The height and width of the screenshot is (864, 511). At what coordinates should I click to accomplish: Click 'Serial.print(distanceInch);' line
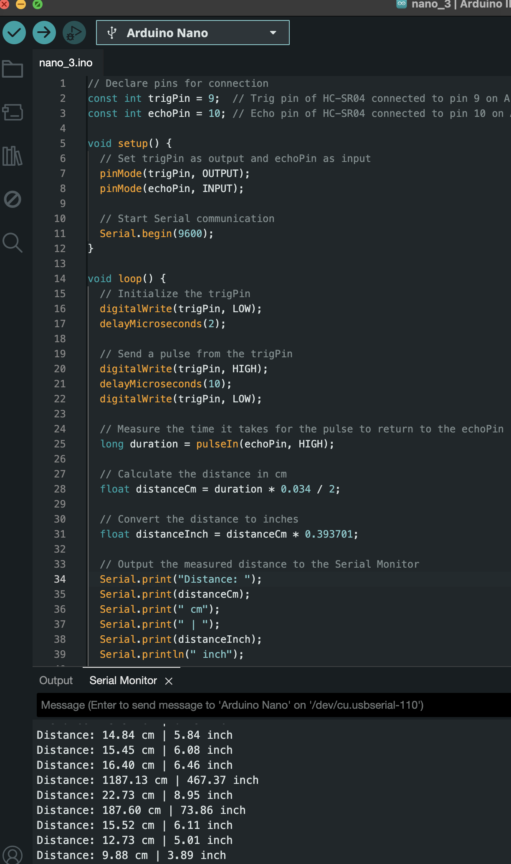[181, 639]
